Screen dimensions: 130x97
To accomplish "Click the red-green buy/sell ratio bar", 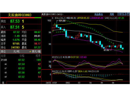I will point(21,18).
